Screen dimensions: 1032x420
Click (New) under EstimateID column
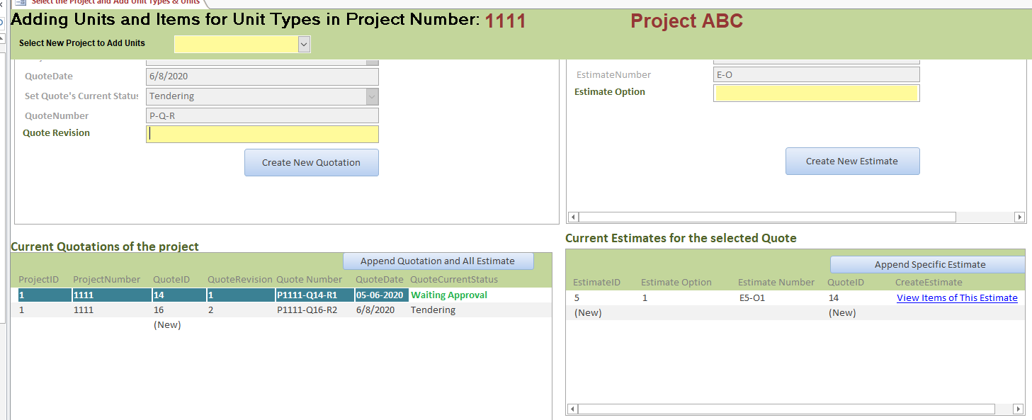[588, 313]
